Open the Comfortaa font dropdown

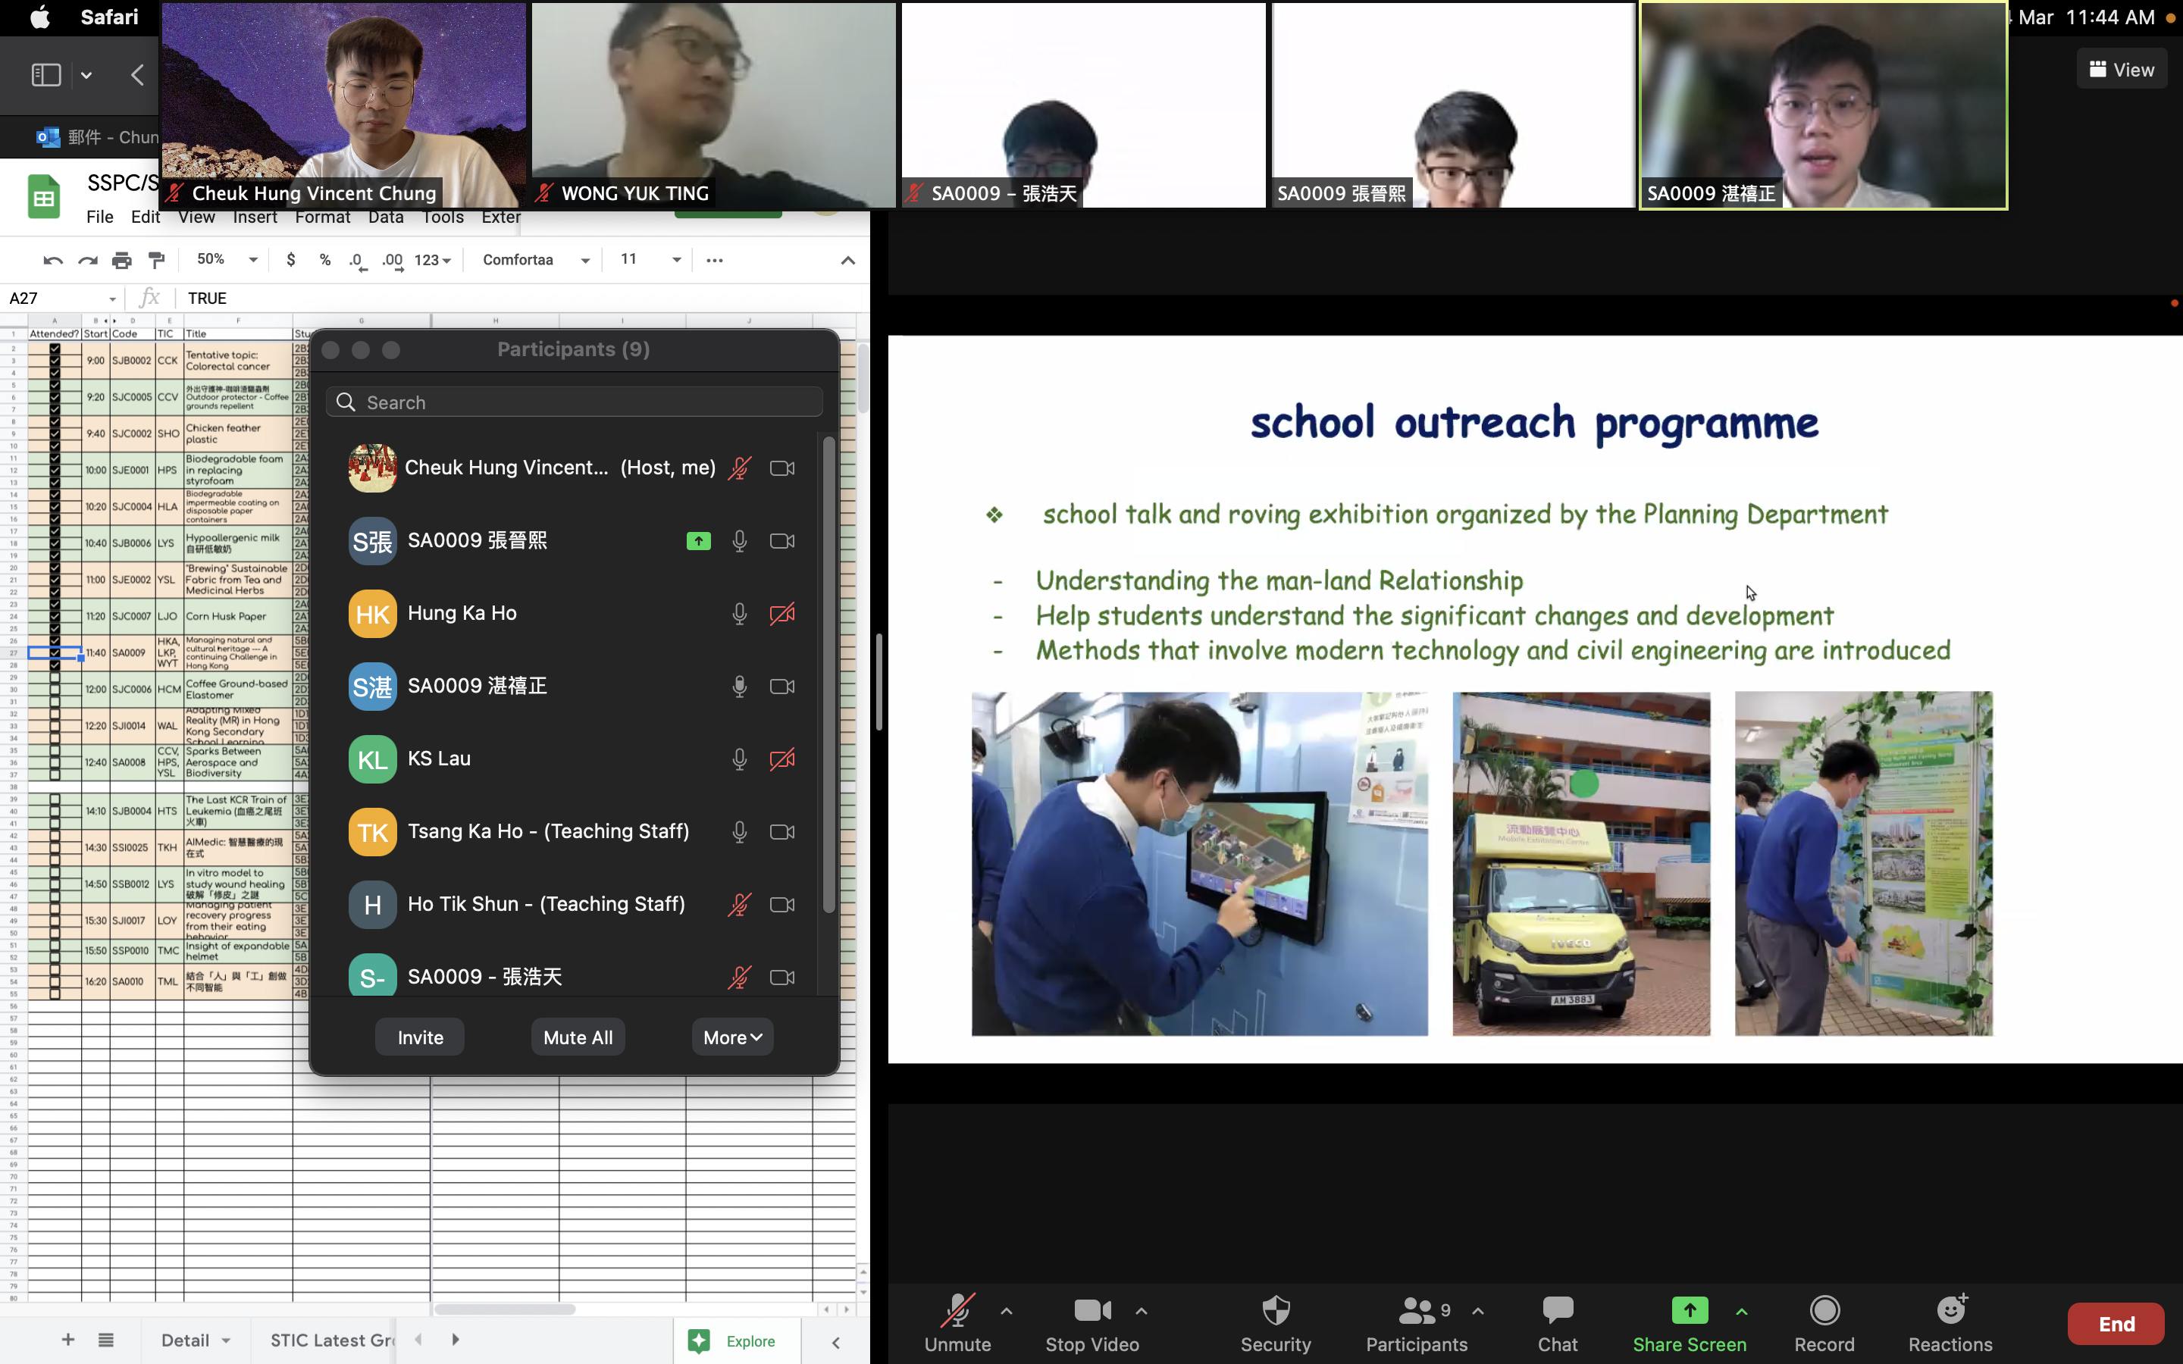536,260
